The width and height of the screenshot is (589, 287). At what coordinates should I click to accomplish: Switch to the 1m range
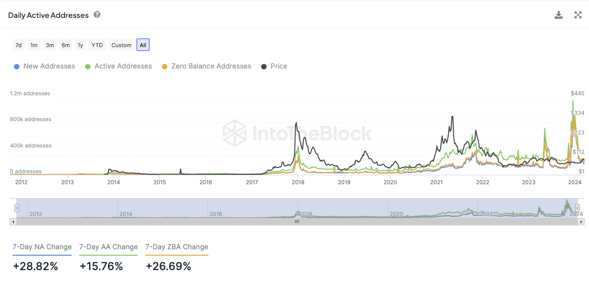(34, 45)
